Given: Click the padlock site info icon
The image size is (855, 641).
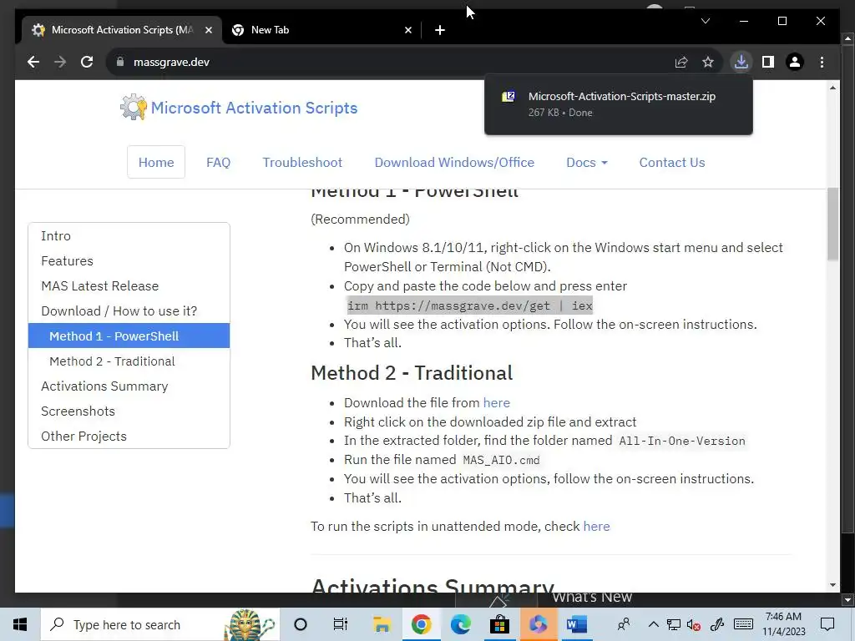Looking at the screenshot, I should tap(120, 62).
